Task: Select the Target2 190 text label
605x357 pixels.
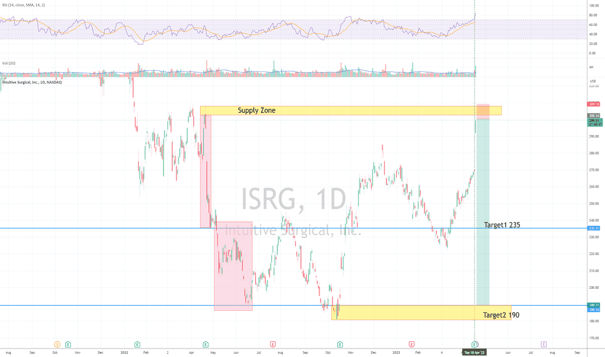Action: click(501, 315)
